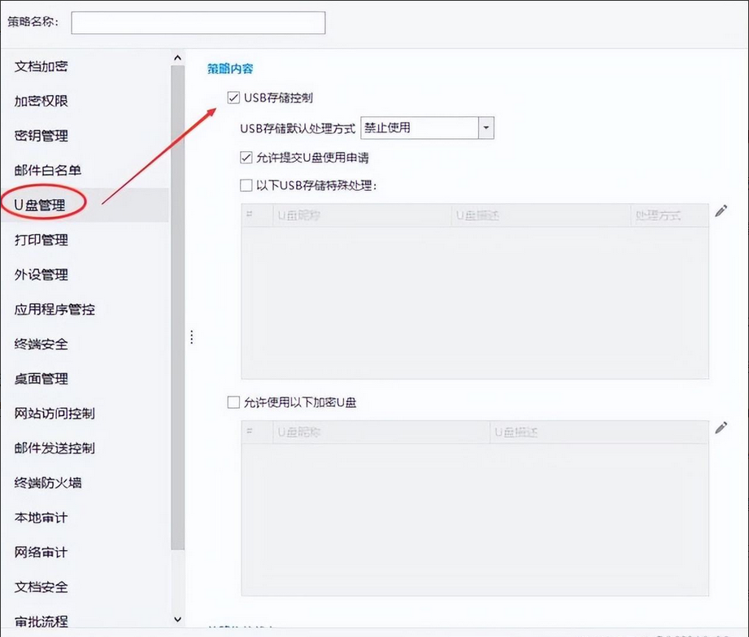Click the edit pencil beside the USB special handling table

[721, 211]
